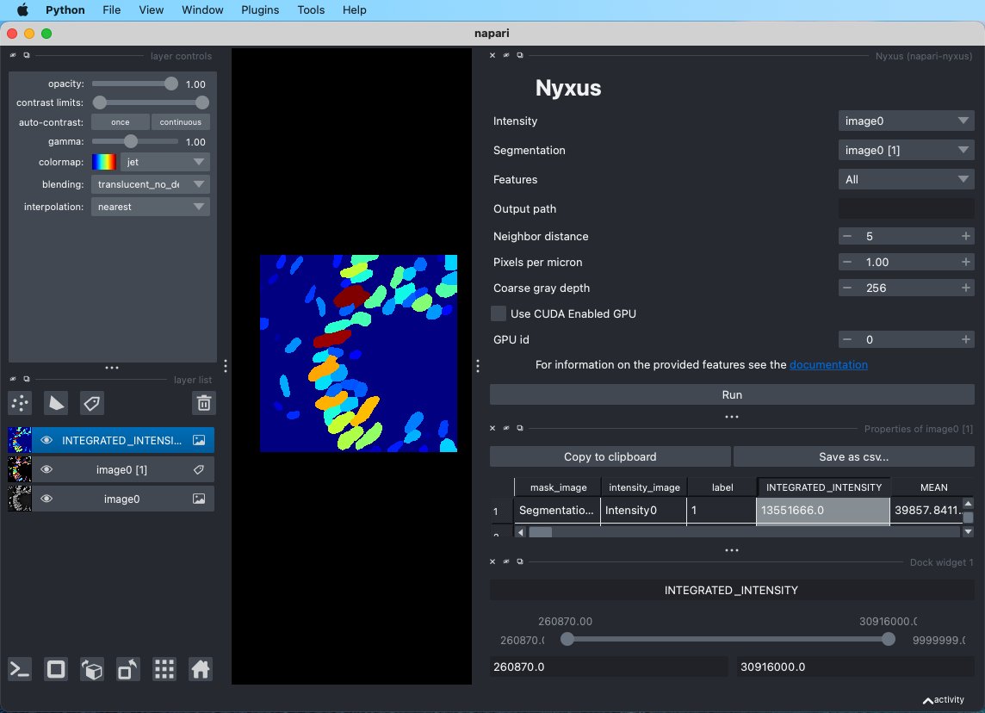The height and width of the screenshot is (713, 985).
Task: Toggle visibility of image0 layer
Action: coord(46,499)
